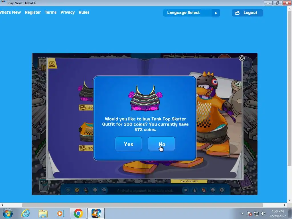Open Action Center flag icon
Image resolution: width=292 pixels, height=219 pixels.
point(250,214)
